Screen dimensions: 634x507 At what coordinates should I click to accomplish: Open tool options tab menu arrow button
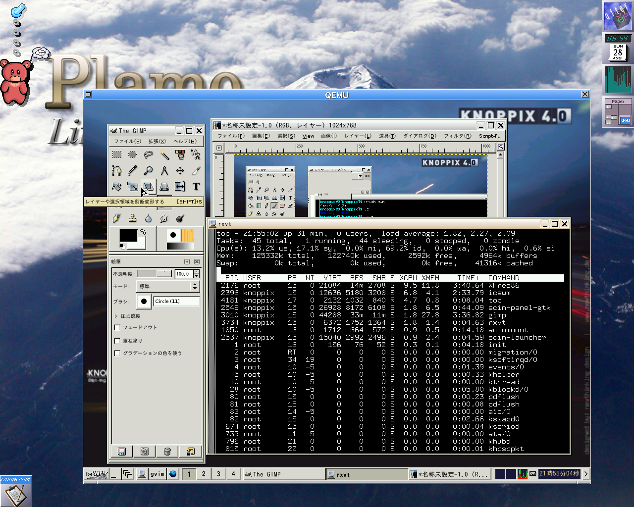click(187, 261)
